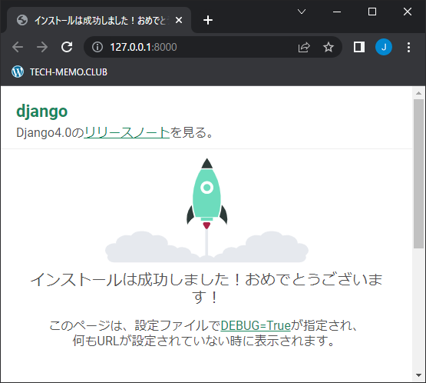Click the scrollbar down arrow
426x383 pixels.
[x=418, y=375]
